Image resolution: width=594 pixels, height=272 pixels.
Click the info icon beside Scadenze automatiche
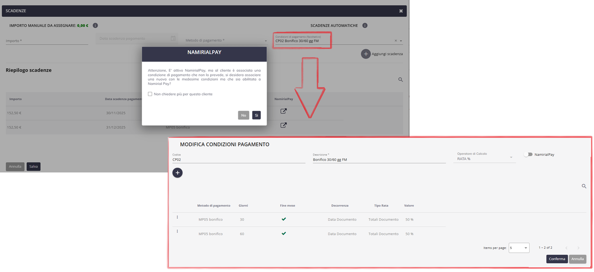pyautogui.click(x=365, y=26)
